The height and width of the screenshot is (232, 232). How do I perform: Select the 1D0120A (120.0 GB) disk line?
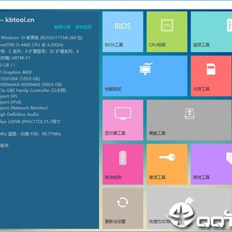tap(20, 79)
